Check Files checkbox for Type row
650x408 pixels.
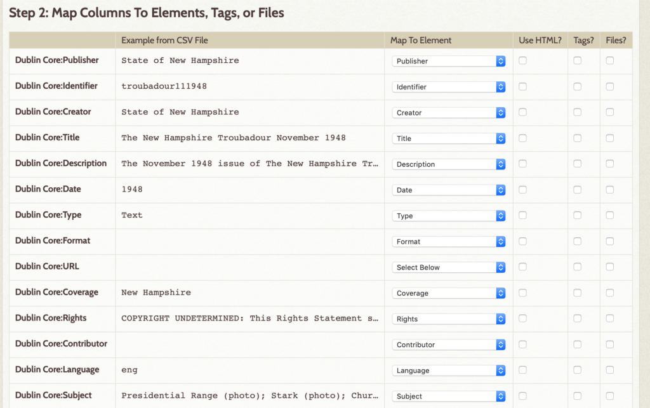click(x=610, y=215)
